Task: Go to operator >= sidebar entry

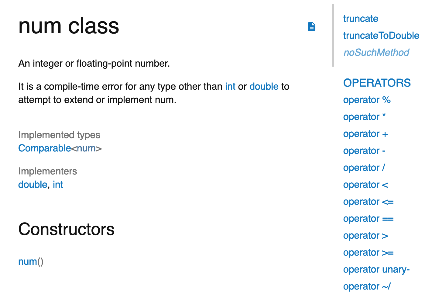Action: (x=368, y=253)
